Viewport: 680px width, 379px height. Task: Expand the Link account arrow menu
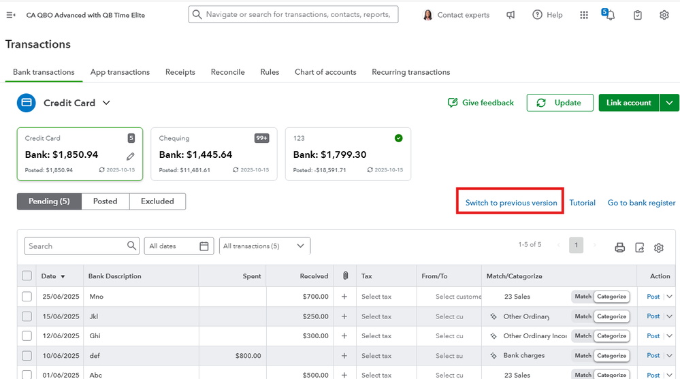pyautogui.click(x=670, y=103)
